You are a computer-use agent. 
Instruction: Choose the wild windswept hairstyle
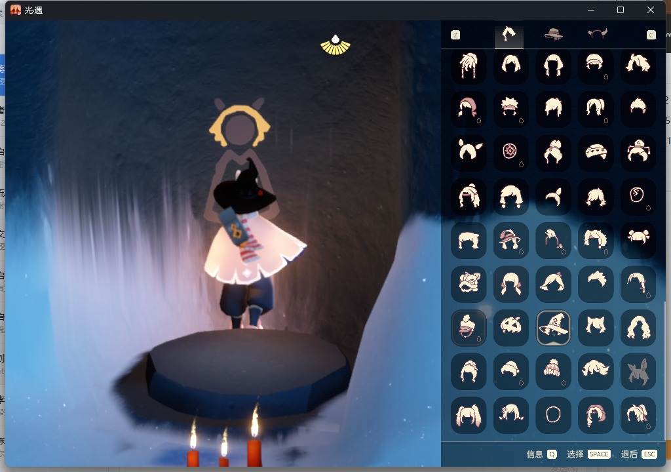coord(595,371)
